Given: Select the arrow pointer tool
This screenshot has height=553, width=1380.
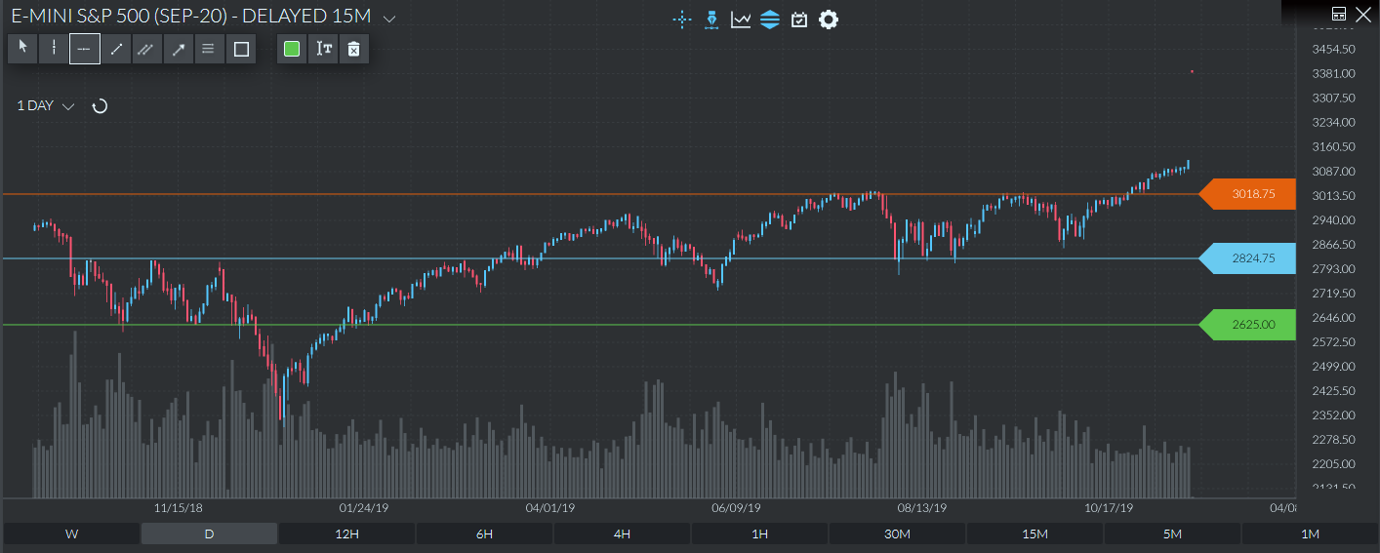Looking at the screenshot, I should point(22,49).
